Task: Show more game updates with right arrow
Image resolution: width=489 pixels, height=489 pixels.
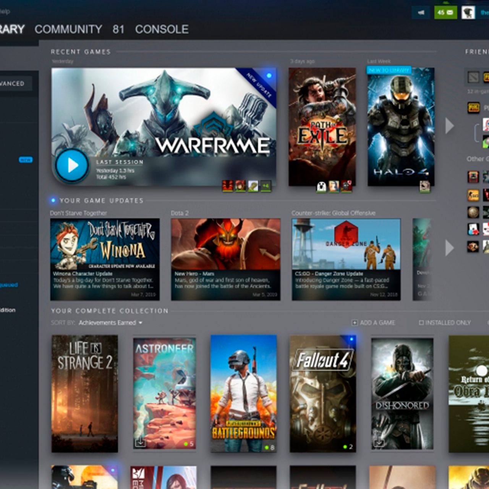Action: point(450,248)
